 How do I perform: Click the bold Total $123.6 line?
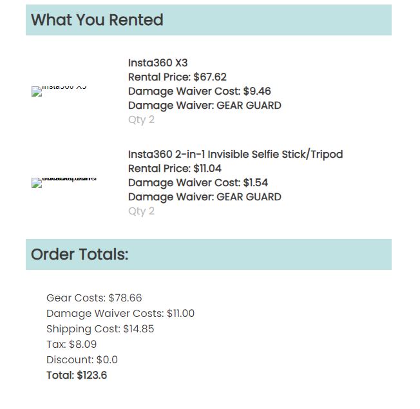[77, 376]
